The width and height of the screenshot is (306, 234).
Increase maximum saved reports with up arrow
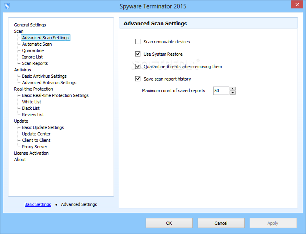click(x=232, y=89)
